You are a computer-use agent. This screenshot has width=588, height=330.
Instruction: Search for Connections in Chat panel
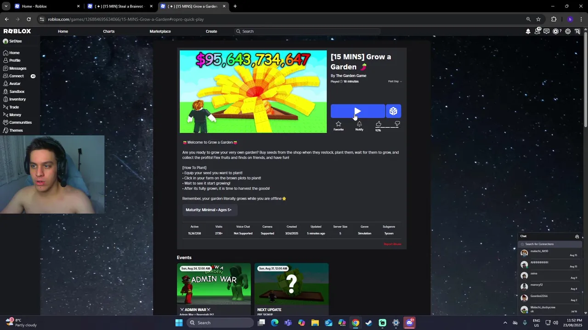click(x=550, y=244)
